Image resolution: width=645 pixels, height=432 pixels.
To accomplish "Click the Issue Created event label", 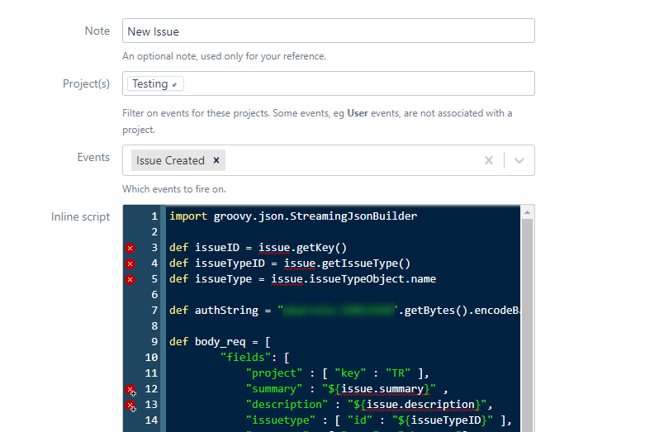I will (170, 160).
